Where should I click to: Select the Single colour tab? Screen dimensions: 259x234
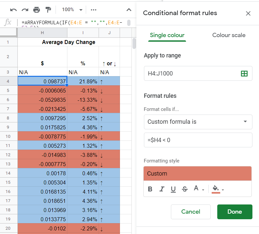[x=167, y=35]
